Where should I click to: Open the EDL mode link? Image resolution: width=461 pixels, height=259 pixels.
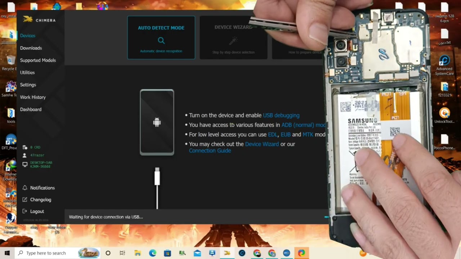[273, 135]
